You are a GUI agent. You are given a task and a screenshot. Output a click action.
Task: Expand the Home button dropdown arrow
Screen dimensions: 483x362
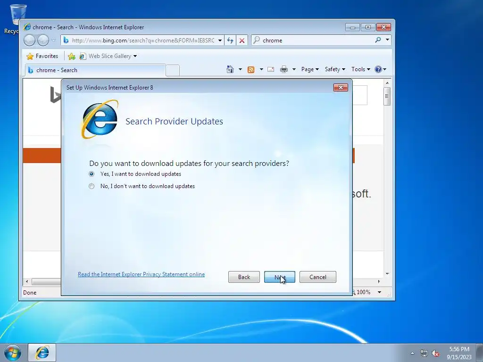point(240,69)
